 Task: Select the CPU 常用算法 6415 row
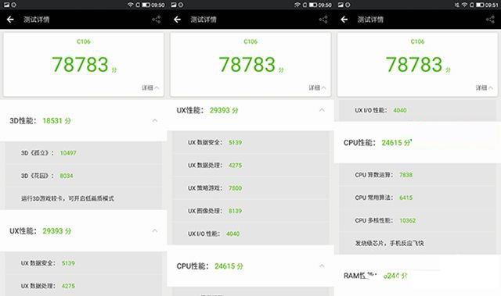tap(417, 198)
